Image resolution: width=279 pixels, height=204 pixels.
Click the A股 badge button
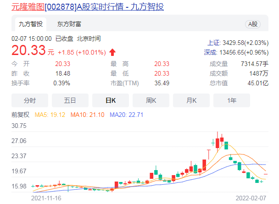(253, 24)
